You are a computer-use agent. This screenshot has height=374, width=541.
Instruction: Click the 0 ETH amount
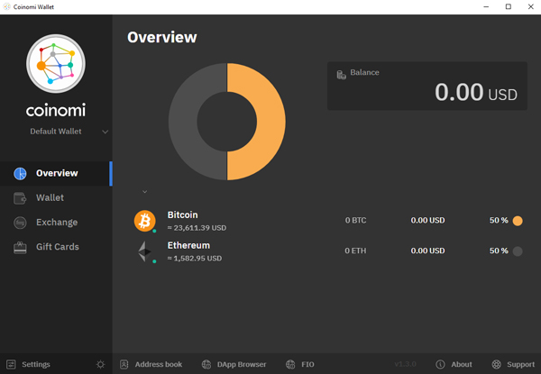[x=355, y=251]
